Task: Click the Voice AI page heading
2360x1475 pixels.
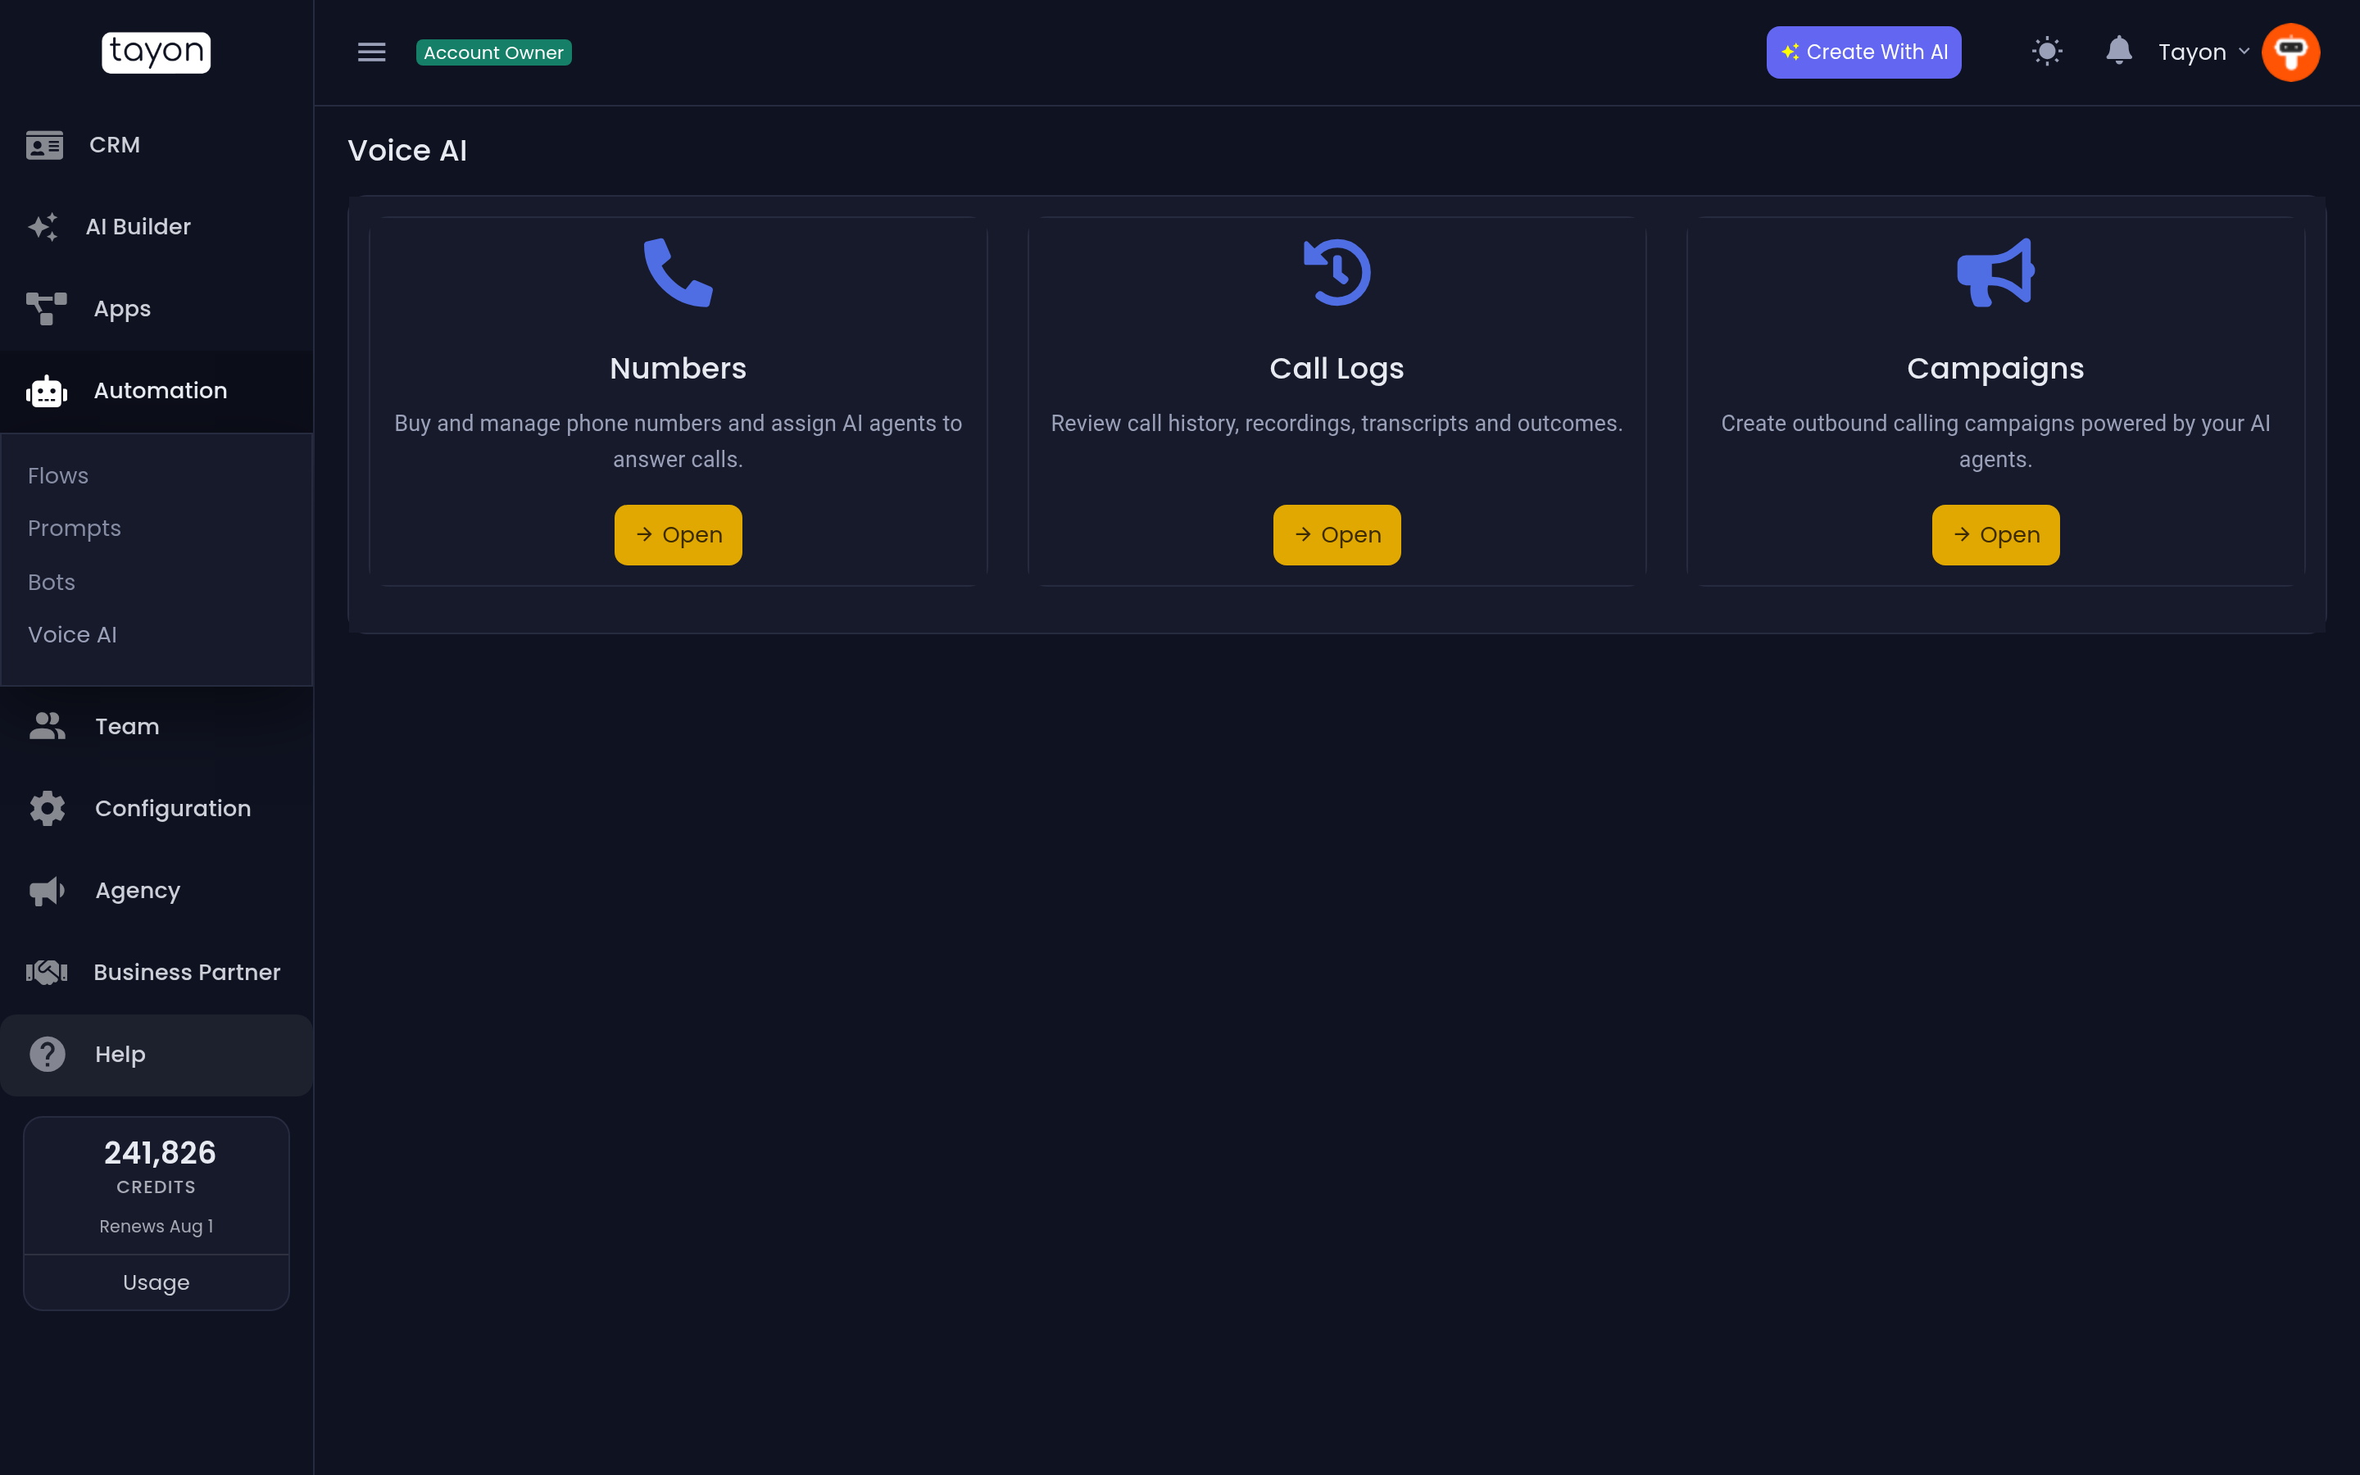Action: click(x=406, y=150)
